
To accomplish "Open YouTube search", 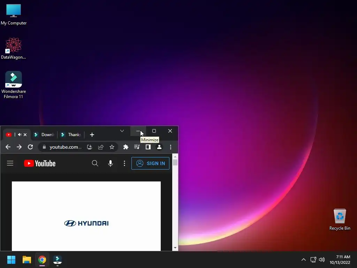I will [x=95, y=163].
